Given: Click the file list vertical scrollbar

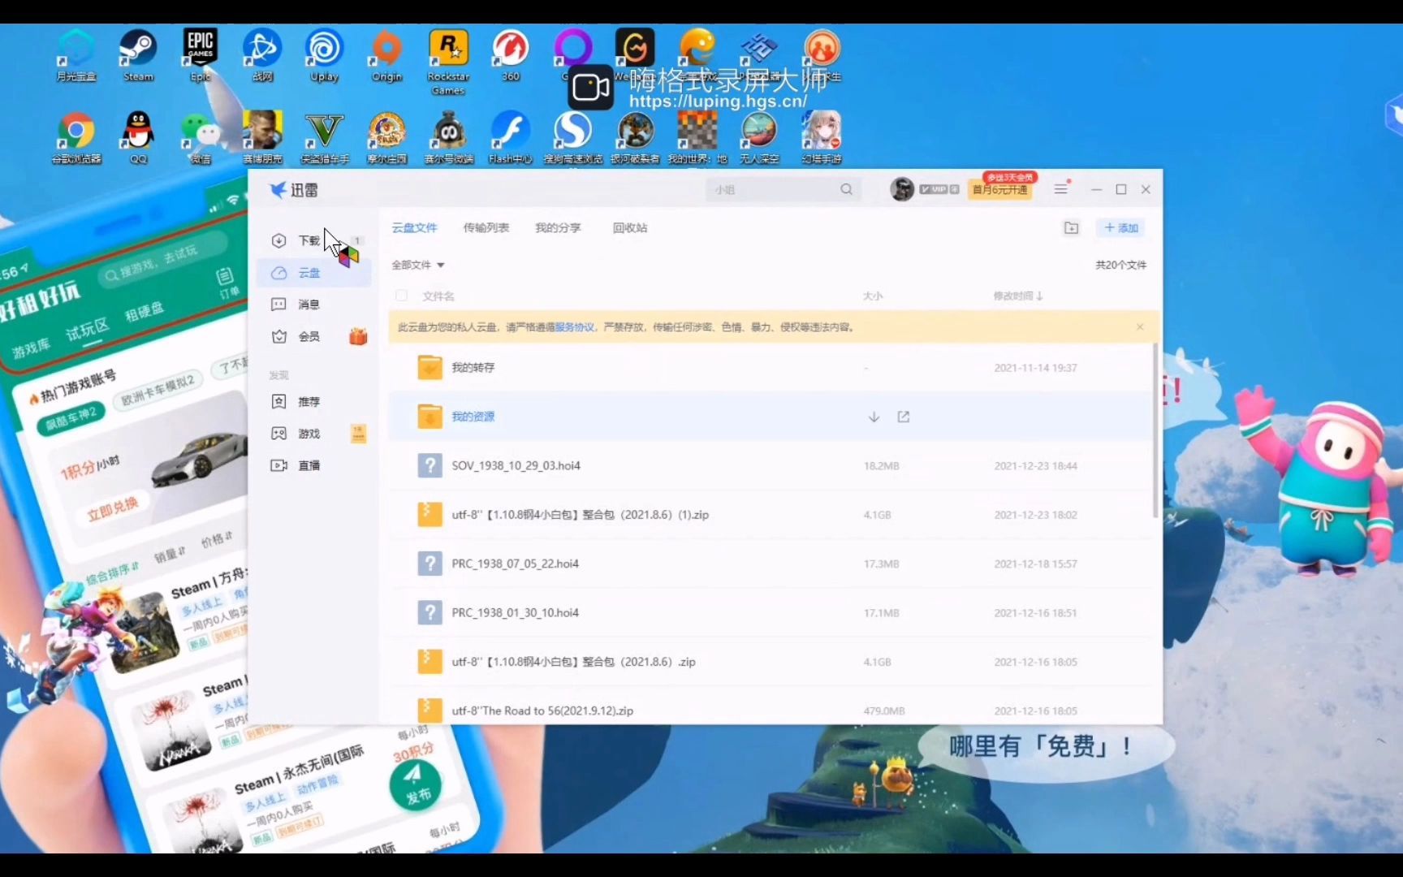Looking at the screenshot, I should [x=1155, y=430].
